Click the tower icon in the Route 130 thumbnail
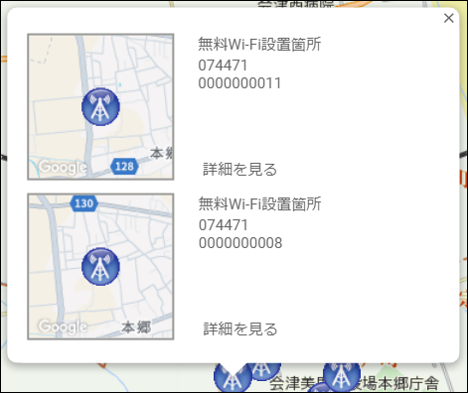Screen dimensions: 468x393 coord(100,266)
